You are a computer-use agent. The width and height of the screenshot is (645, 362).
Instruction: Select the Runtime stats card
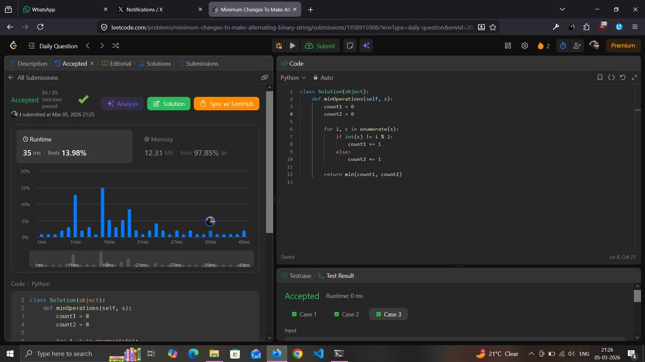[74, 146]
